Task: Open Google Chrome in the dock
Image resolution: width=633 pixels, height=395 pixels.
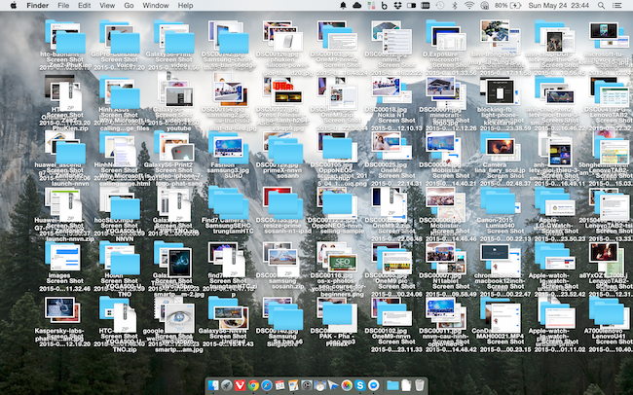Action: 252,385
